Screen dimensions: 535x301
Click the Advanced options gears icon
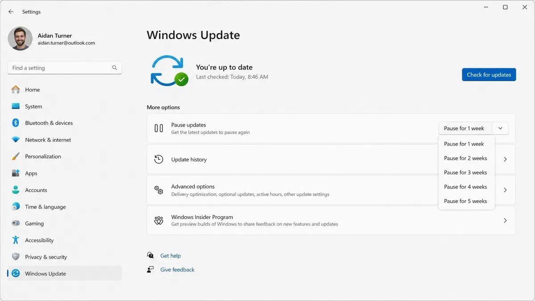(159, 190)
